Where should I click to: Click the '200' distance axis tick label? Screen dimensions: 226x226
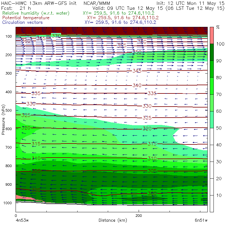click(x=139, y=216)
